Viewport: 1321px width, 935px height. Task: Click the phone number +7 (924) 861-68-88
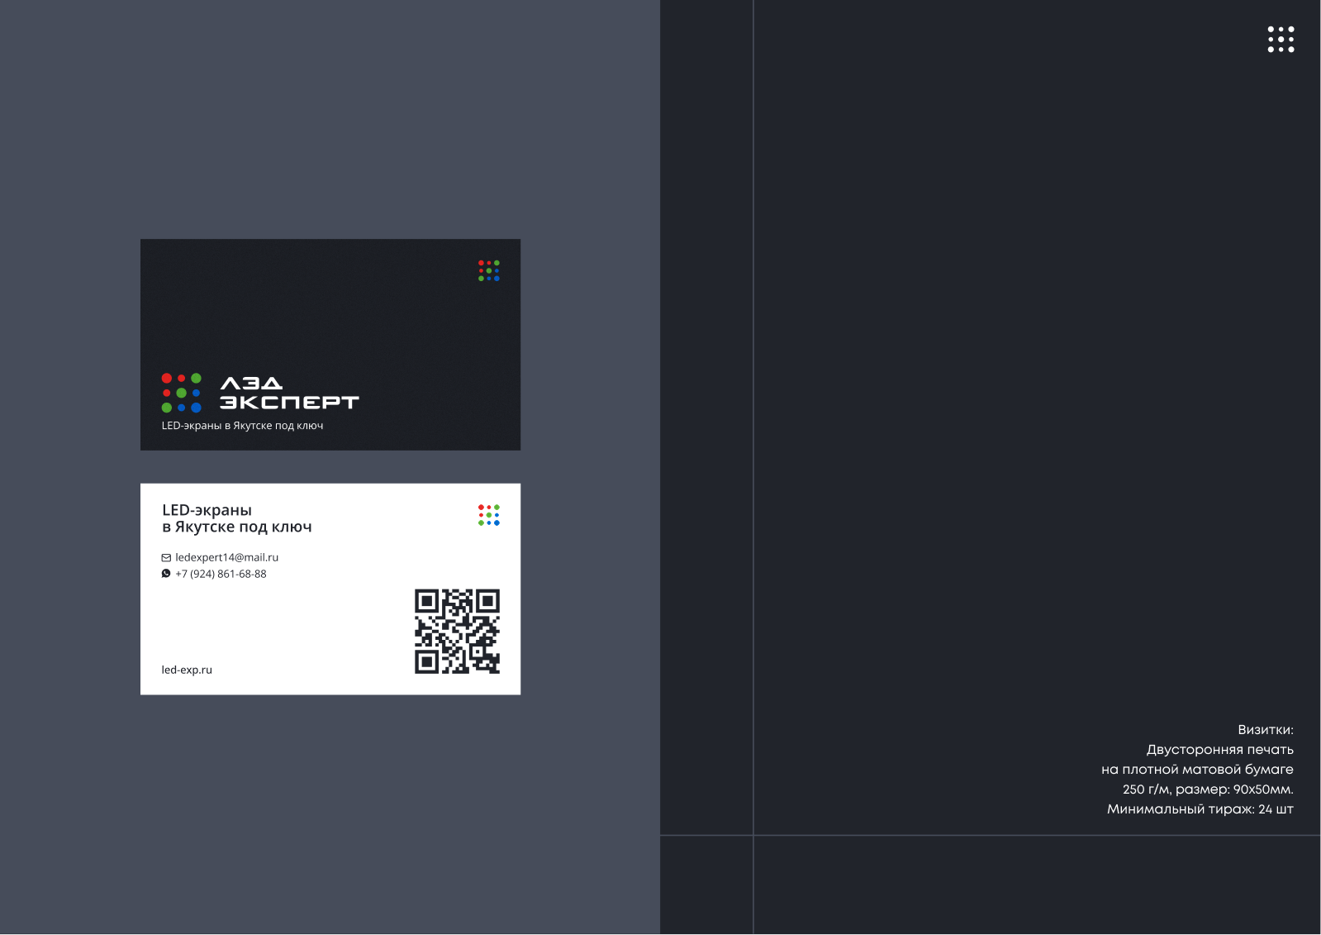click(x=221, y=574)
